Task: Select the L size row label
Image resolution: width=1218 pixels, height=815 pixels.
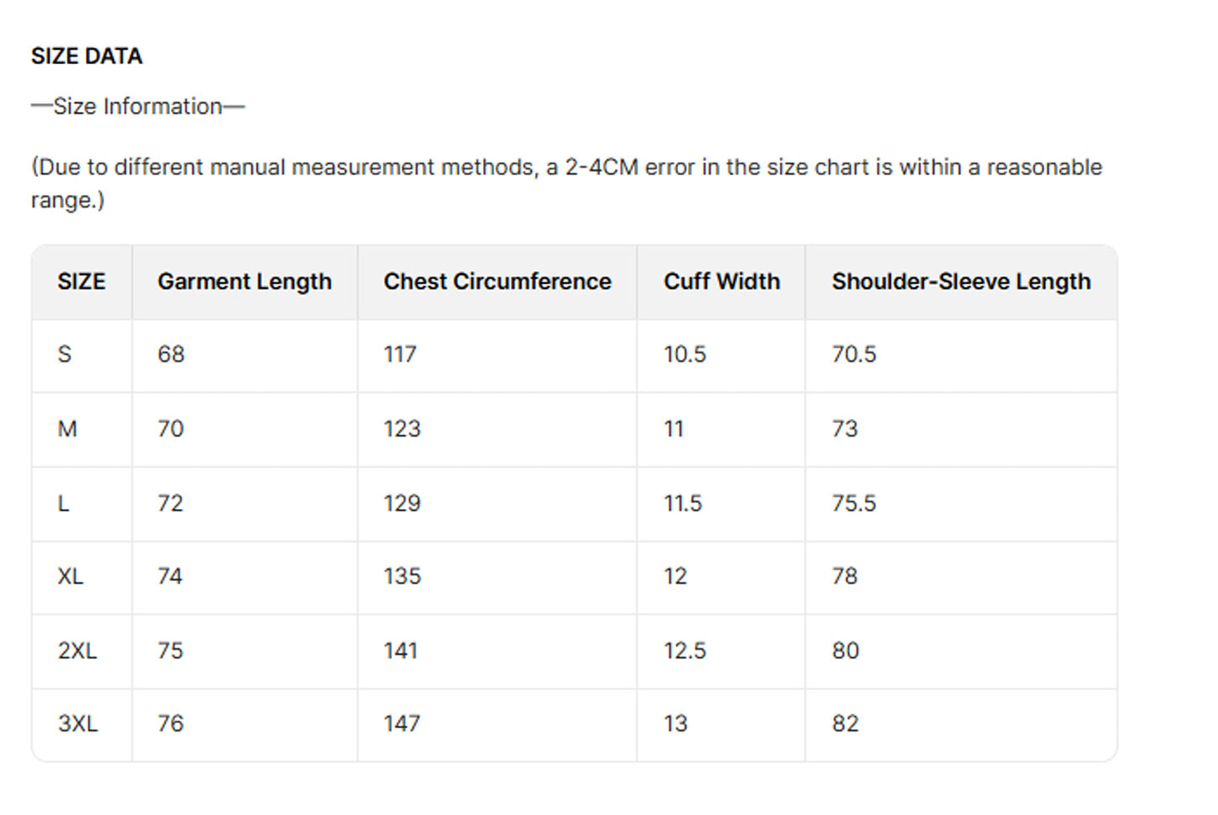Action: tap(63, 504)
